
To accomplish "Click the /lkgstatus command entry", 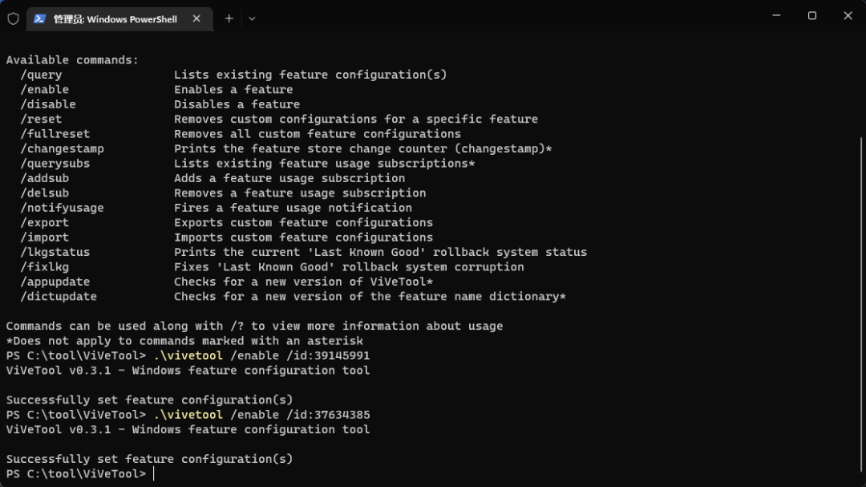I will (x=55, y=252).
